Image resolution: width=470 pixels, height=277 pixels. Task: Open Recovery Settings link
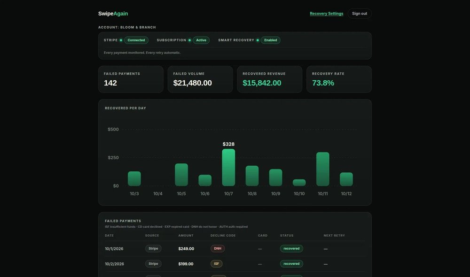pyautogui.click(x=327, y=14)
